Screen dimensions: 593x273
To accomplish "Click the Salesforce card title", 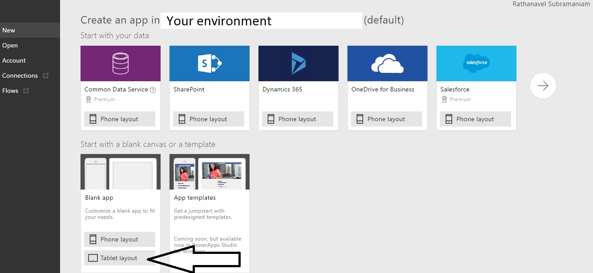I will tap(455, 89).
